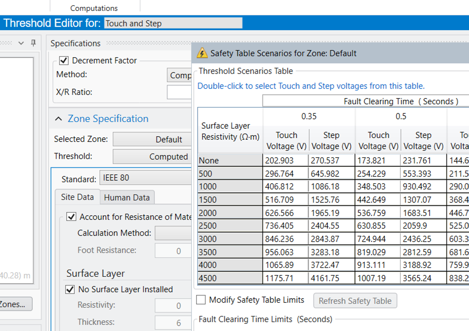Select the 500 resistivity row header
Screen dimensions: 469x331
coord(230,173)
